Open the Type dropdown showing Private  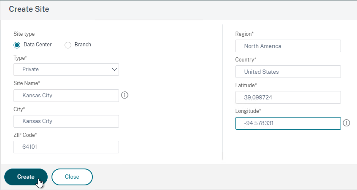pos(66,70)
